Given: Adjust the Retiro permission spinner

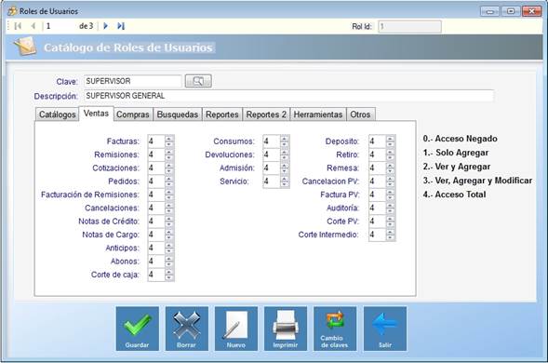Looking at the screenshot, I should click(x=382, y=155).
